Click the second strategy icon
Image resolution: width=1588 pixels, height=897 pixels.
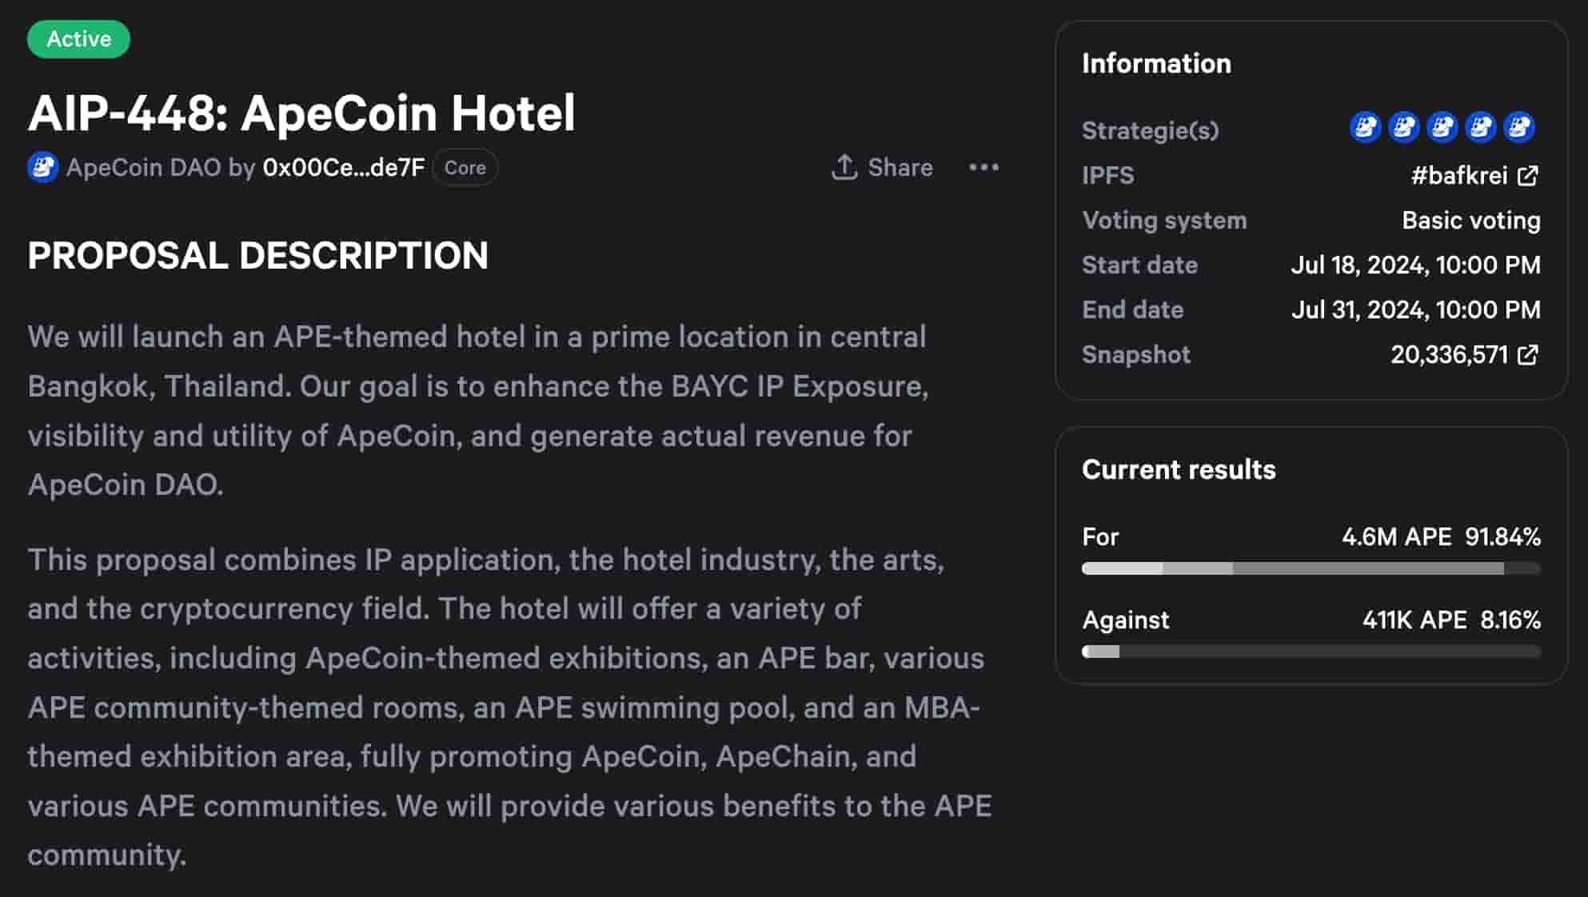(1403, 127)
